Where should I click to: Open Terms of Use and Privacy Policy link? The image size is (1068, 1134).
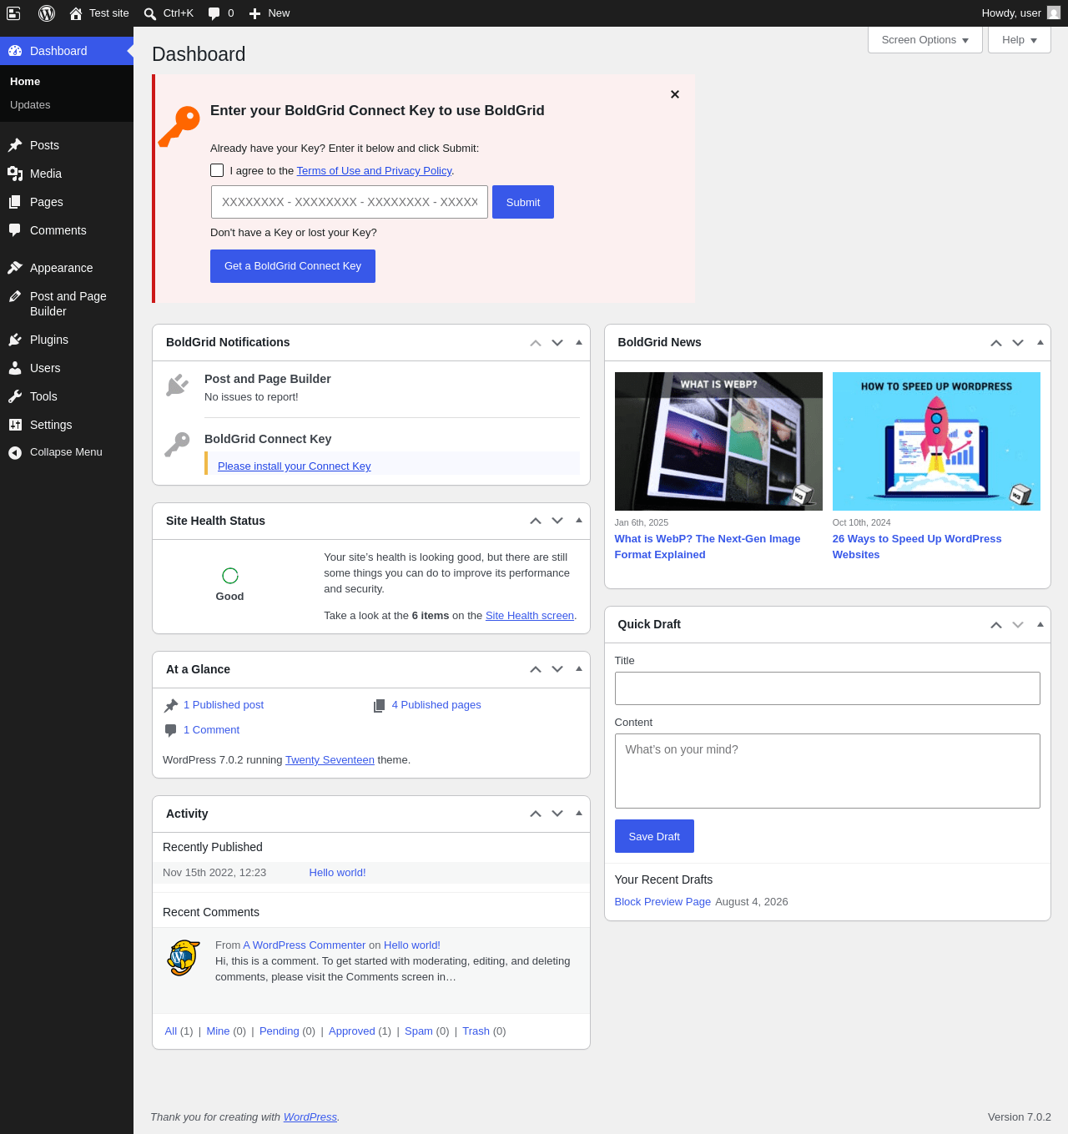pyautogui.click(x=374, y=171)
